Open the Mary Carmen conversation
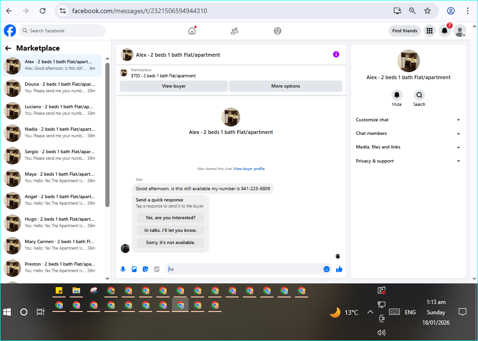This screenshot has height=341, width=478. click(x=51, y=245)
